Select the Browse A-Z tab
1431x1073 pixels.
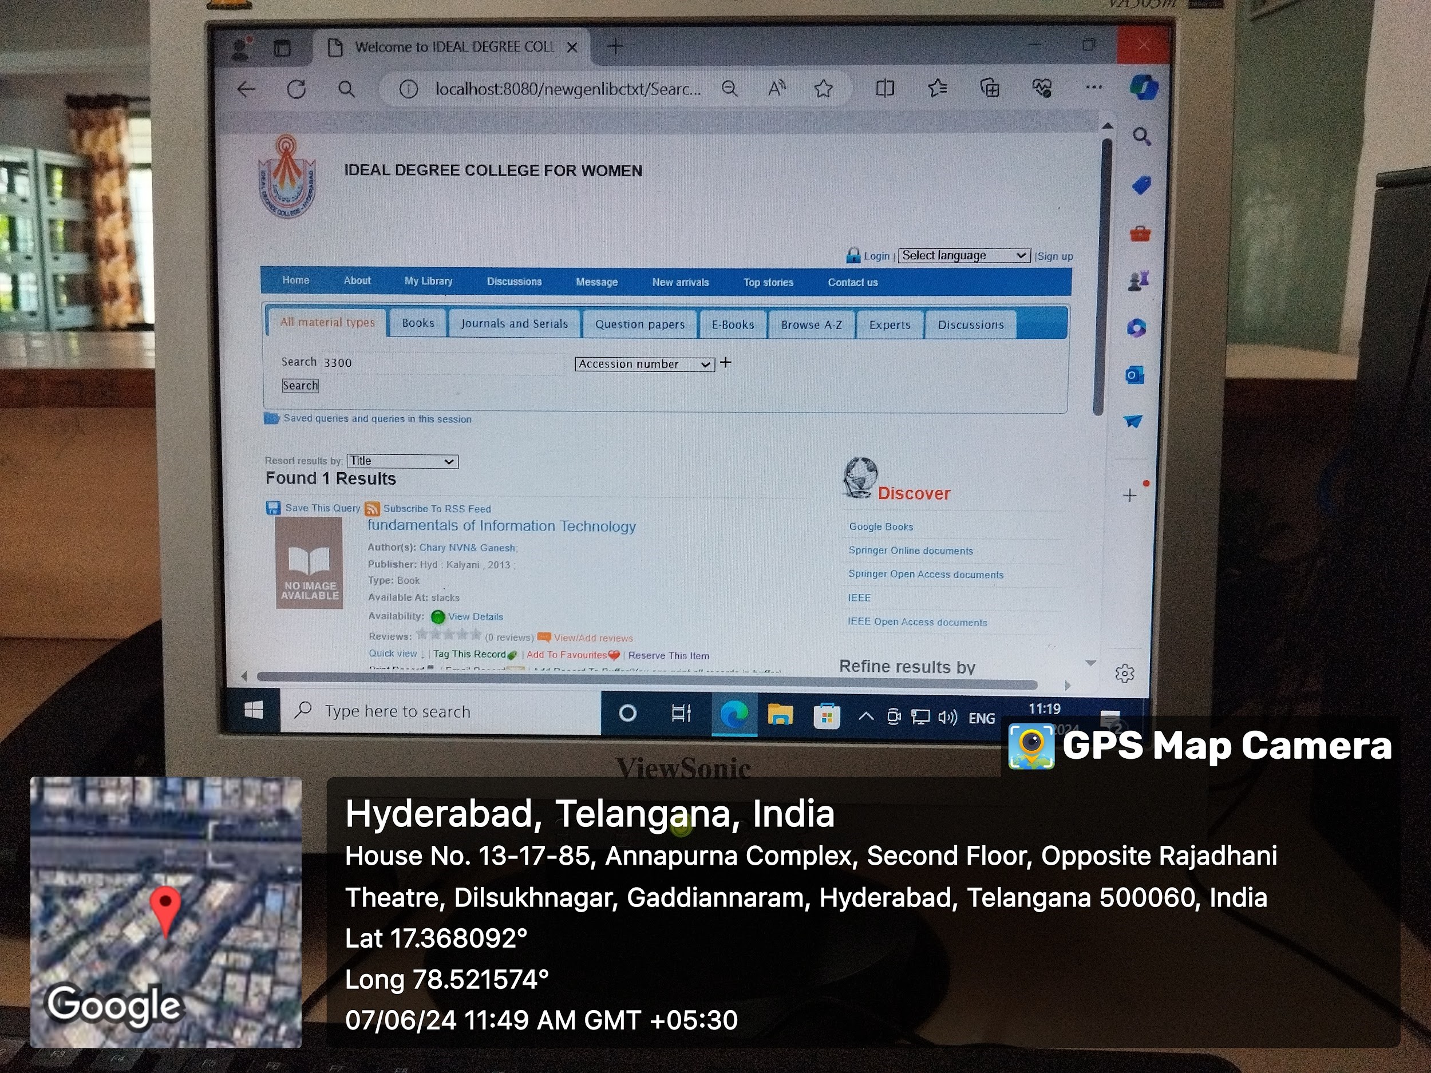pyautogui.click(x=812, y=324)
